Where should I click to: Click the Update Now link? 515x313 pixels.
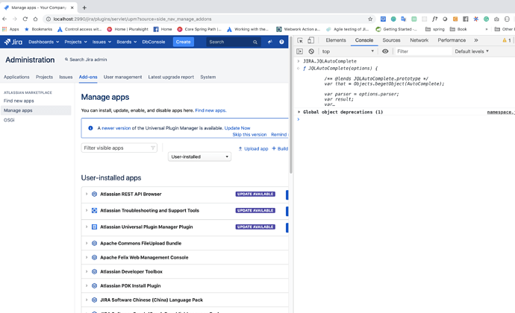point(237,128)
